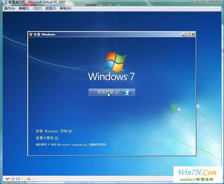Image resolution: width=224 pixels, height=184 pixels.
Task: Click the network adapter status icon
Action: 29,178
